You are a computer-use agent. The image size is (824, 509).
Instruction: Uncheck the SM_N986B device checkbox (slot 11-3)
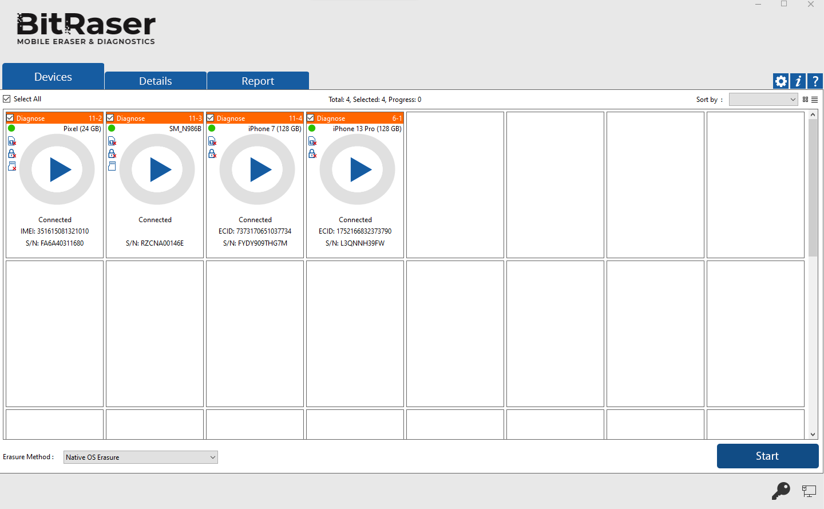(x=110, y=118)
